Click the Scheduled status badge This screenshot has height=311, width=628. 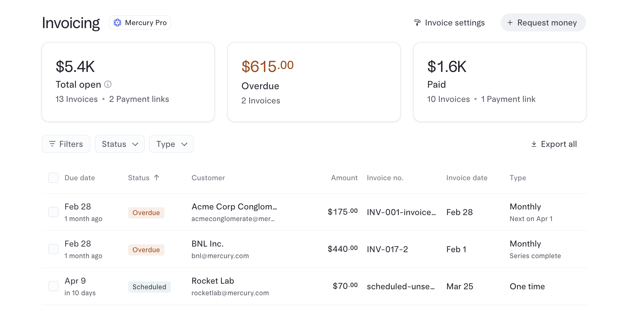point(150,287)
